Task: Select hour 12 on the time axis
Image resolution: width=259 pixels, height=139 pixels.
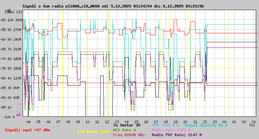Action: 107,122
